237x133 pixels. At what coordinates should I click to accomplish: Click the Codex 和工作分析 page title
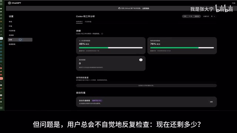[x=86, y=16]
